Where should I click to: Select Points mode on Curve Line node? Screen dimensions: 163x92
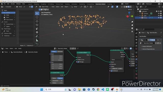54,52
